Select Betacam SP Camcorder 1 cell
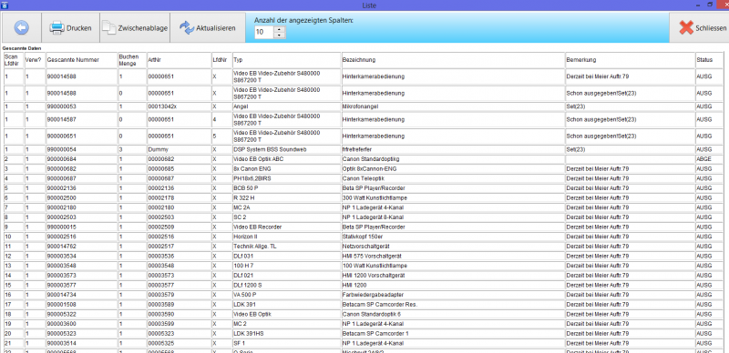The width and height of the screenshot is (729, 353). [x=453, y=334]
